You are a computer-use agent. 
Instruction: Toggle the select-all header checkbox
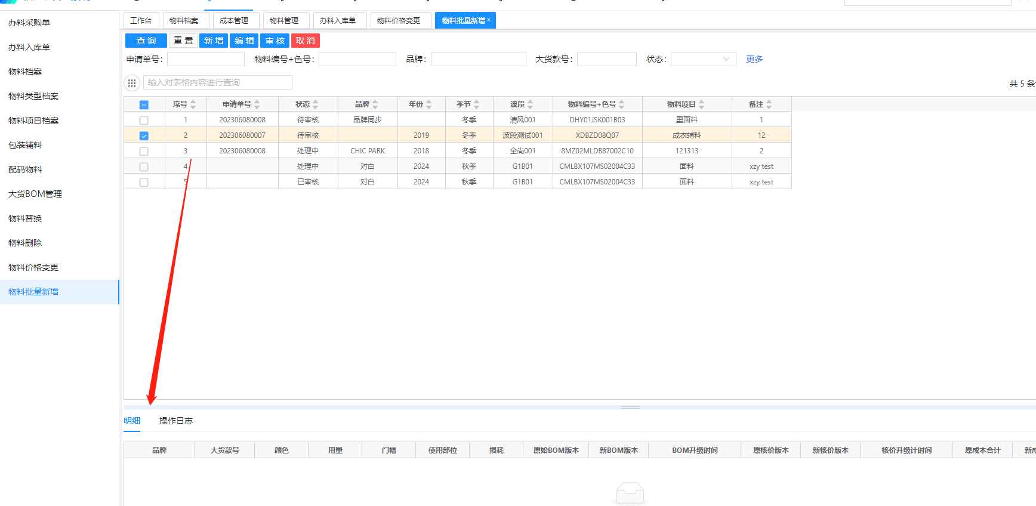(x=144, y=105)
